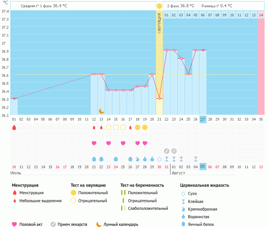Click the Июль month label
The width and height of the screenshot is (268, 227).
[16, 173]
